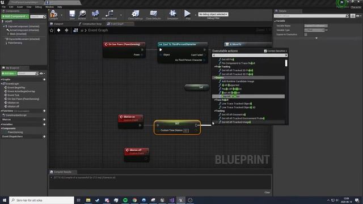Collapse the Trace Result category in actions list

(x=215, y=100)
